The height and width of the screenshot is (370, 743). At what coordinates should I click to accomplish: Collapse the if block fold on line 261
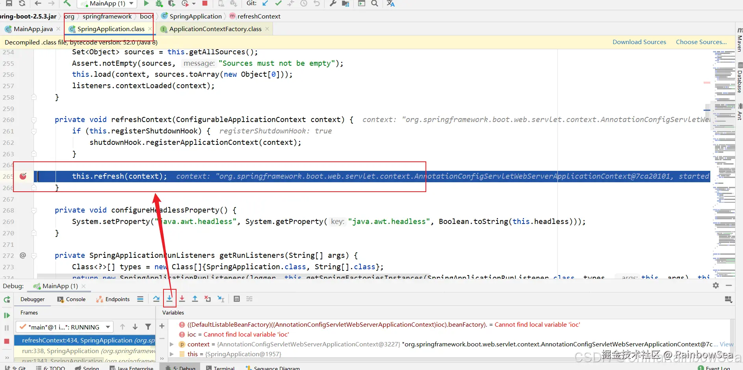pos(34,131)
